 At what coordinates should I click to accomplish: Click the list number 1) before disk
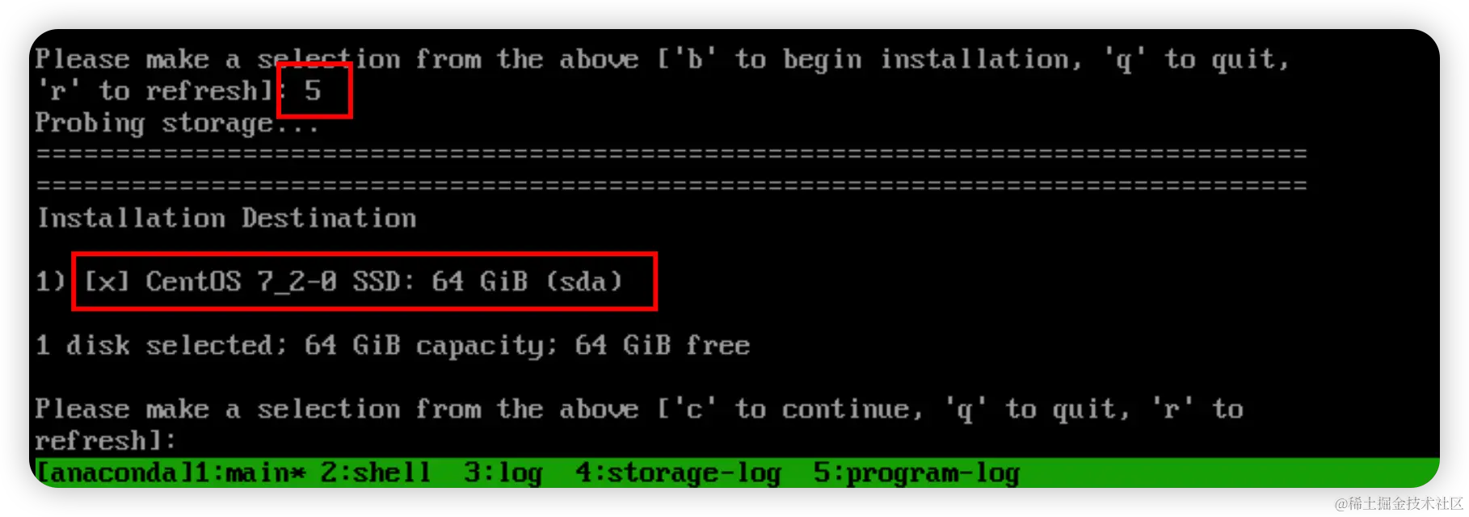(x=50, y=281)
